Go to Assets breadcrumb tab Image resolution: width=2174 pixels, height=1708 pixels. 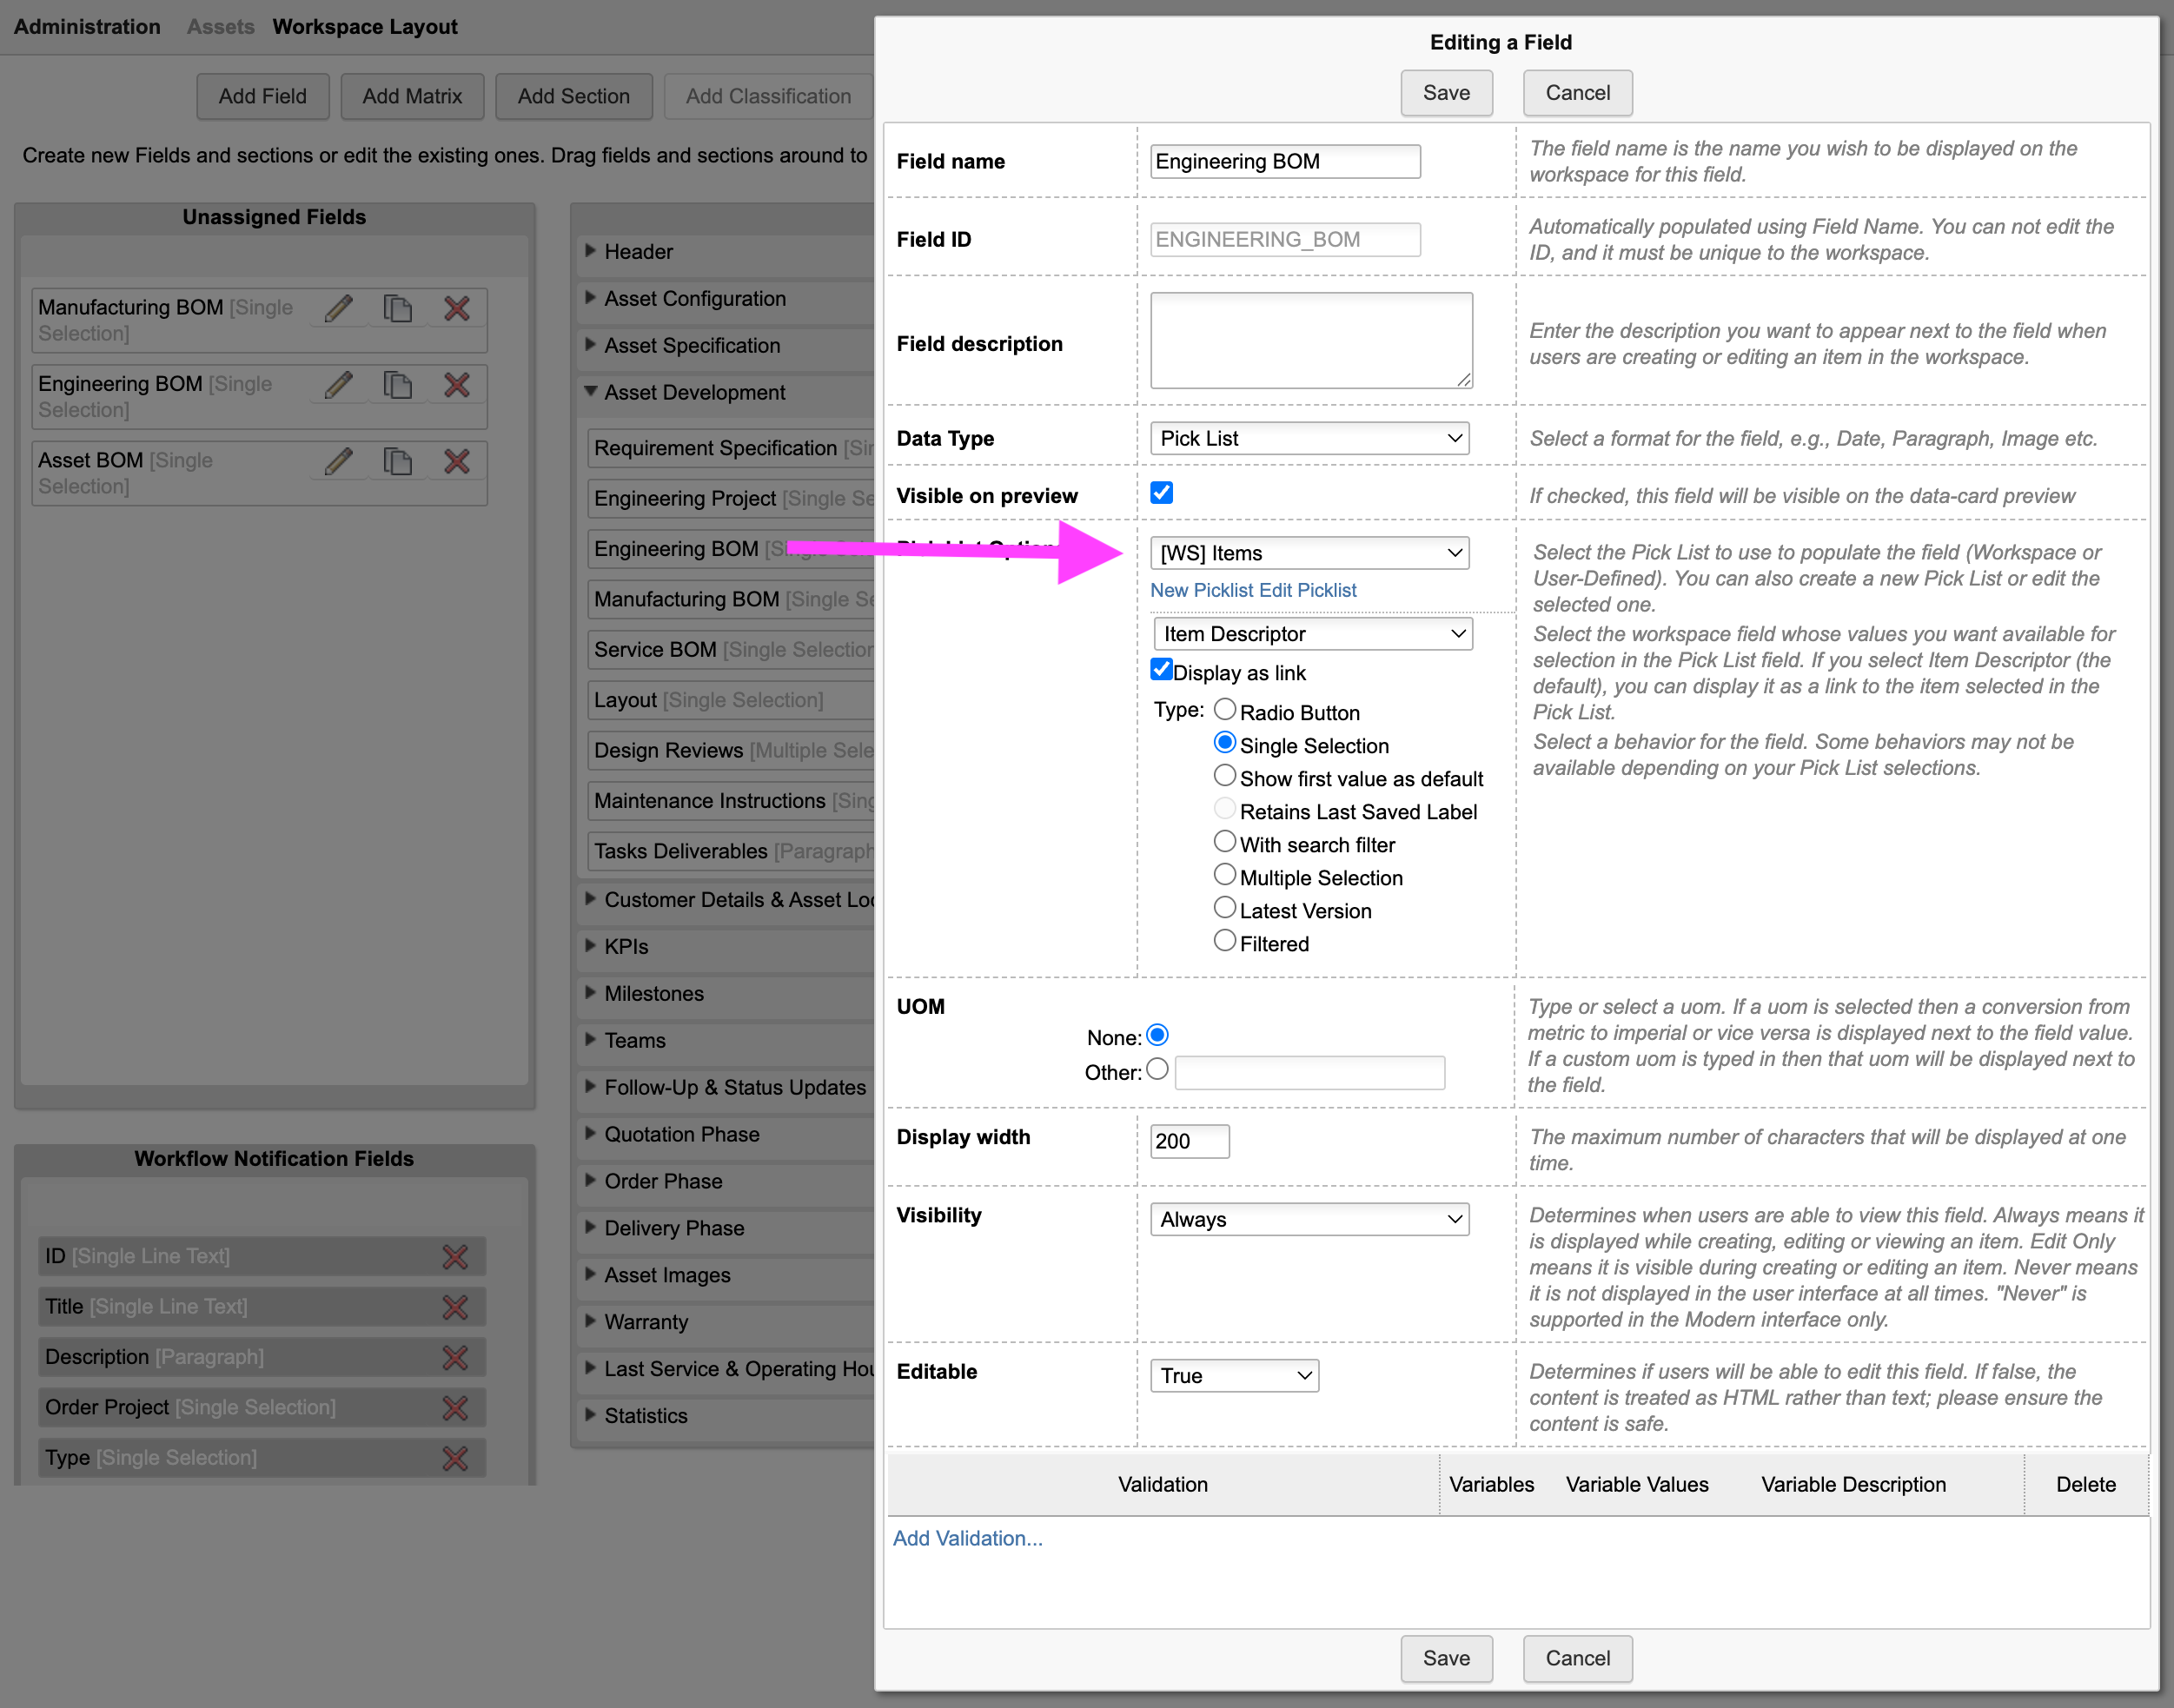click(x=220, y=27)
